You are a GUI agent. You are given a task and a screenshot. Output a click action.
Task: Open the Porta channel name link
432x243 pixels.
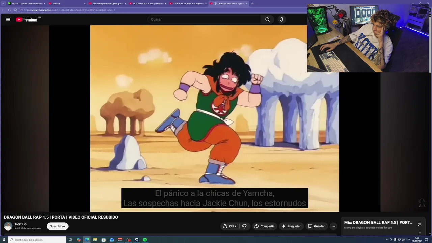[19, 224]
